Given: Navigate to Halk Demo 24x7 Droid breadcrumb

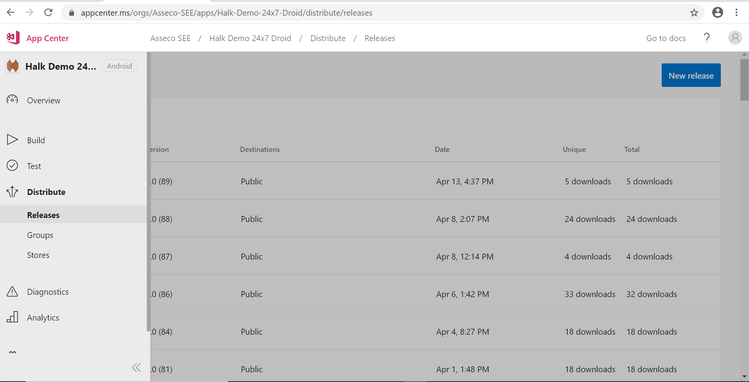Looking at the screenshot, I should (250, 38).
